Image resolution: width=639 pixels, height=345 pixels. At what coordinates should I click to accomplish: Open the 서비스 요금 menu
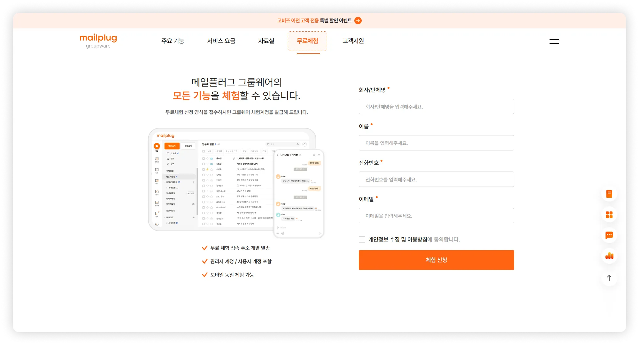221,41
